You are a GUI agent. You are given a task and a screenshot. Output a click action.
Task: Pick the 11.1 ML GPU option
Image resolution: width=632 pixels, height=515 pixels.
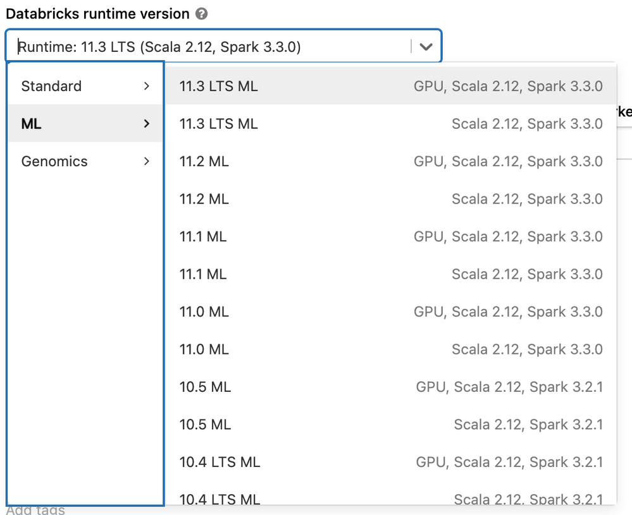tap(390, 236)
